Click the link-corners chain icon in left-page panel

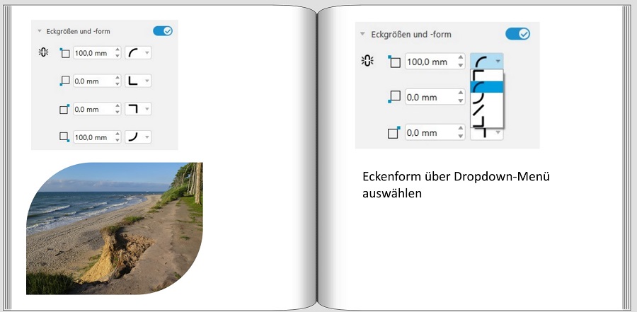[43, 52]
